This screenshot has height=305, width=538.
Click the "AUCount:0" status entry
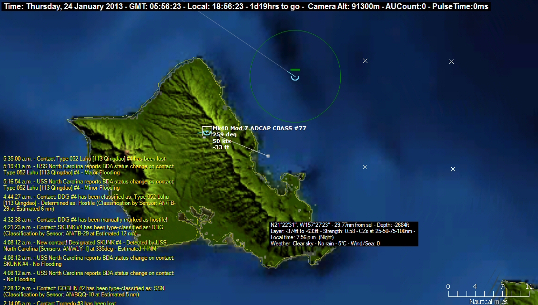(406, 7)
